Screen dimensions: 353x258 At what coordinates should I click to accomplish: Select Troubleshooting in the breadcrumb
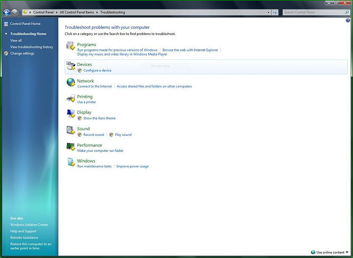tap(112, 12)
